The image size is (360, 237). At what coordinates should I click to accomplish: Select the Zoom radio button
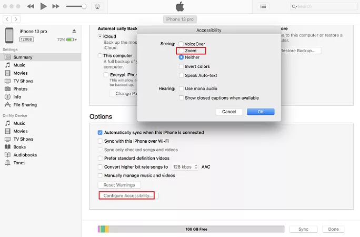pos(181,51)
